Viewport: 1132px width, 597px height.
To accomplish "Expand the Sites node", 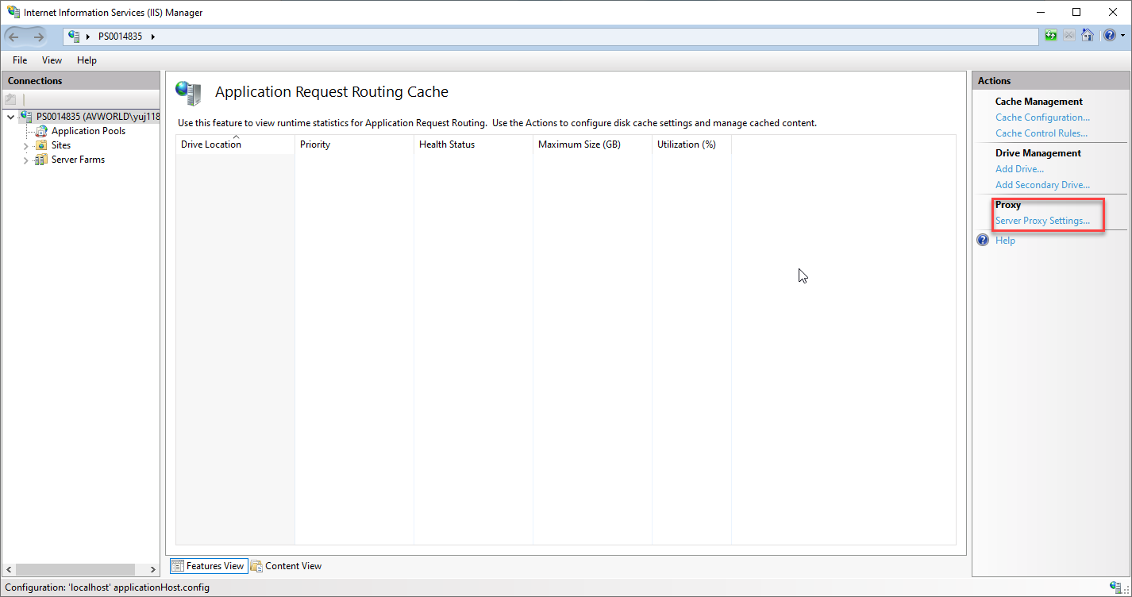I will [25, 146].
